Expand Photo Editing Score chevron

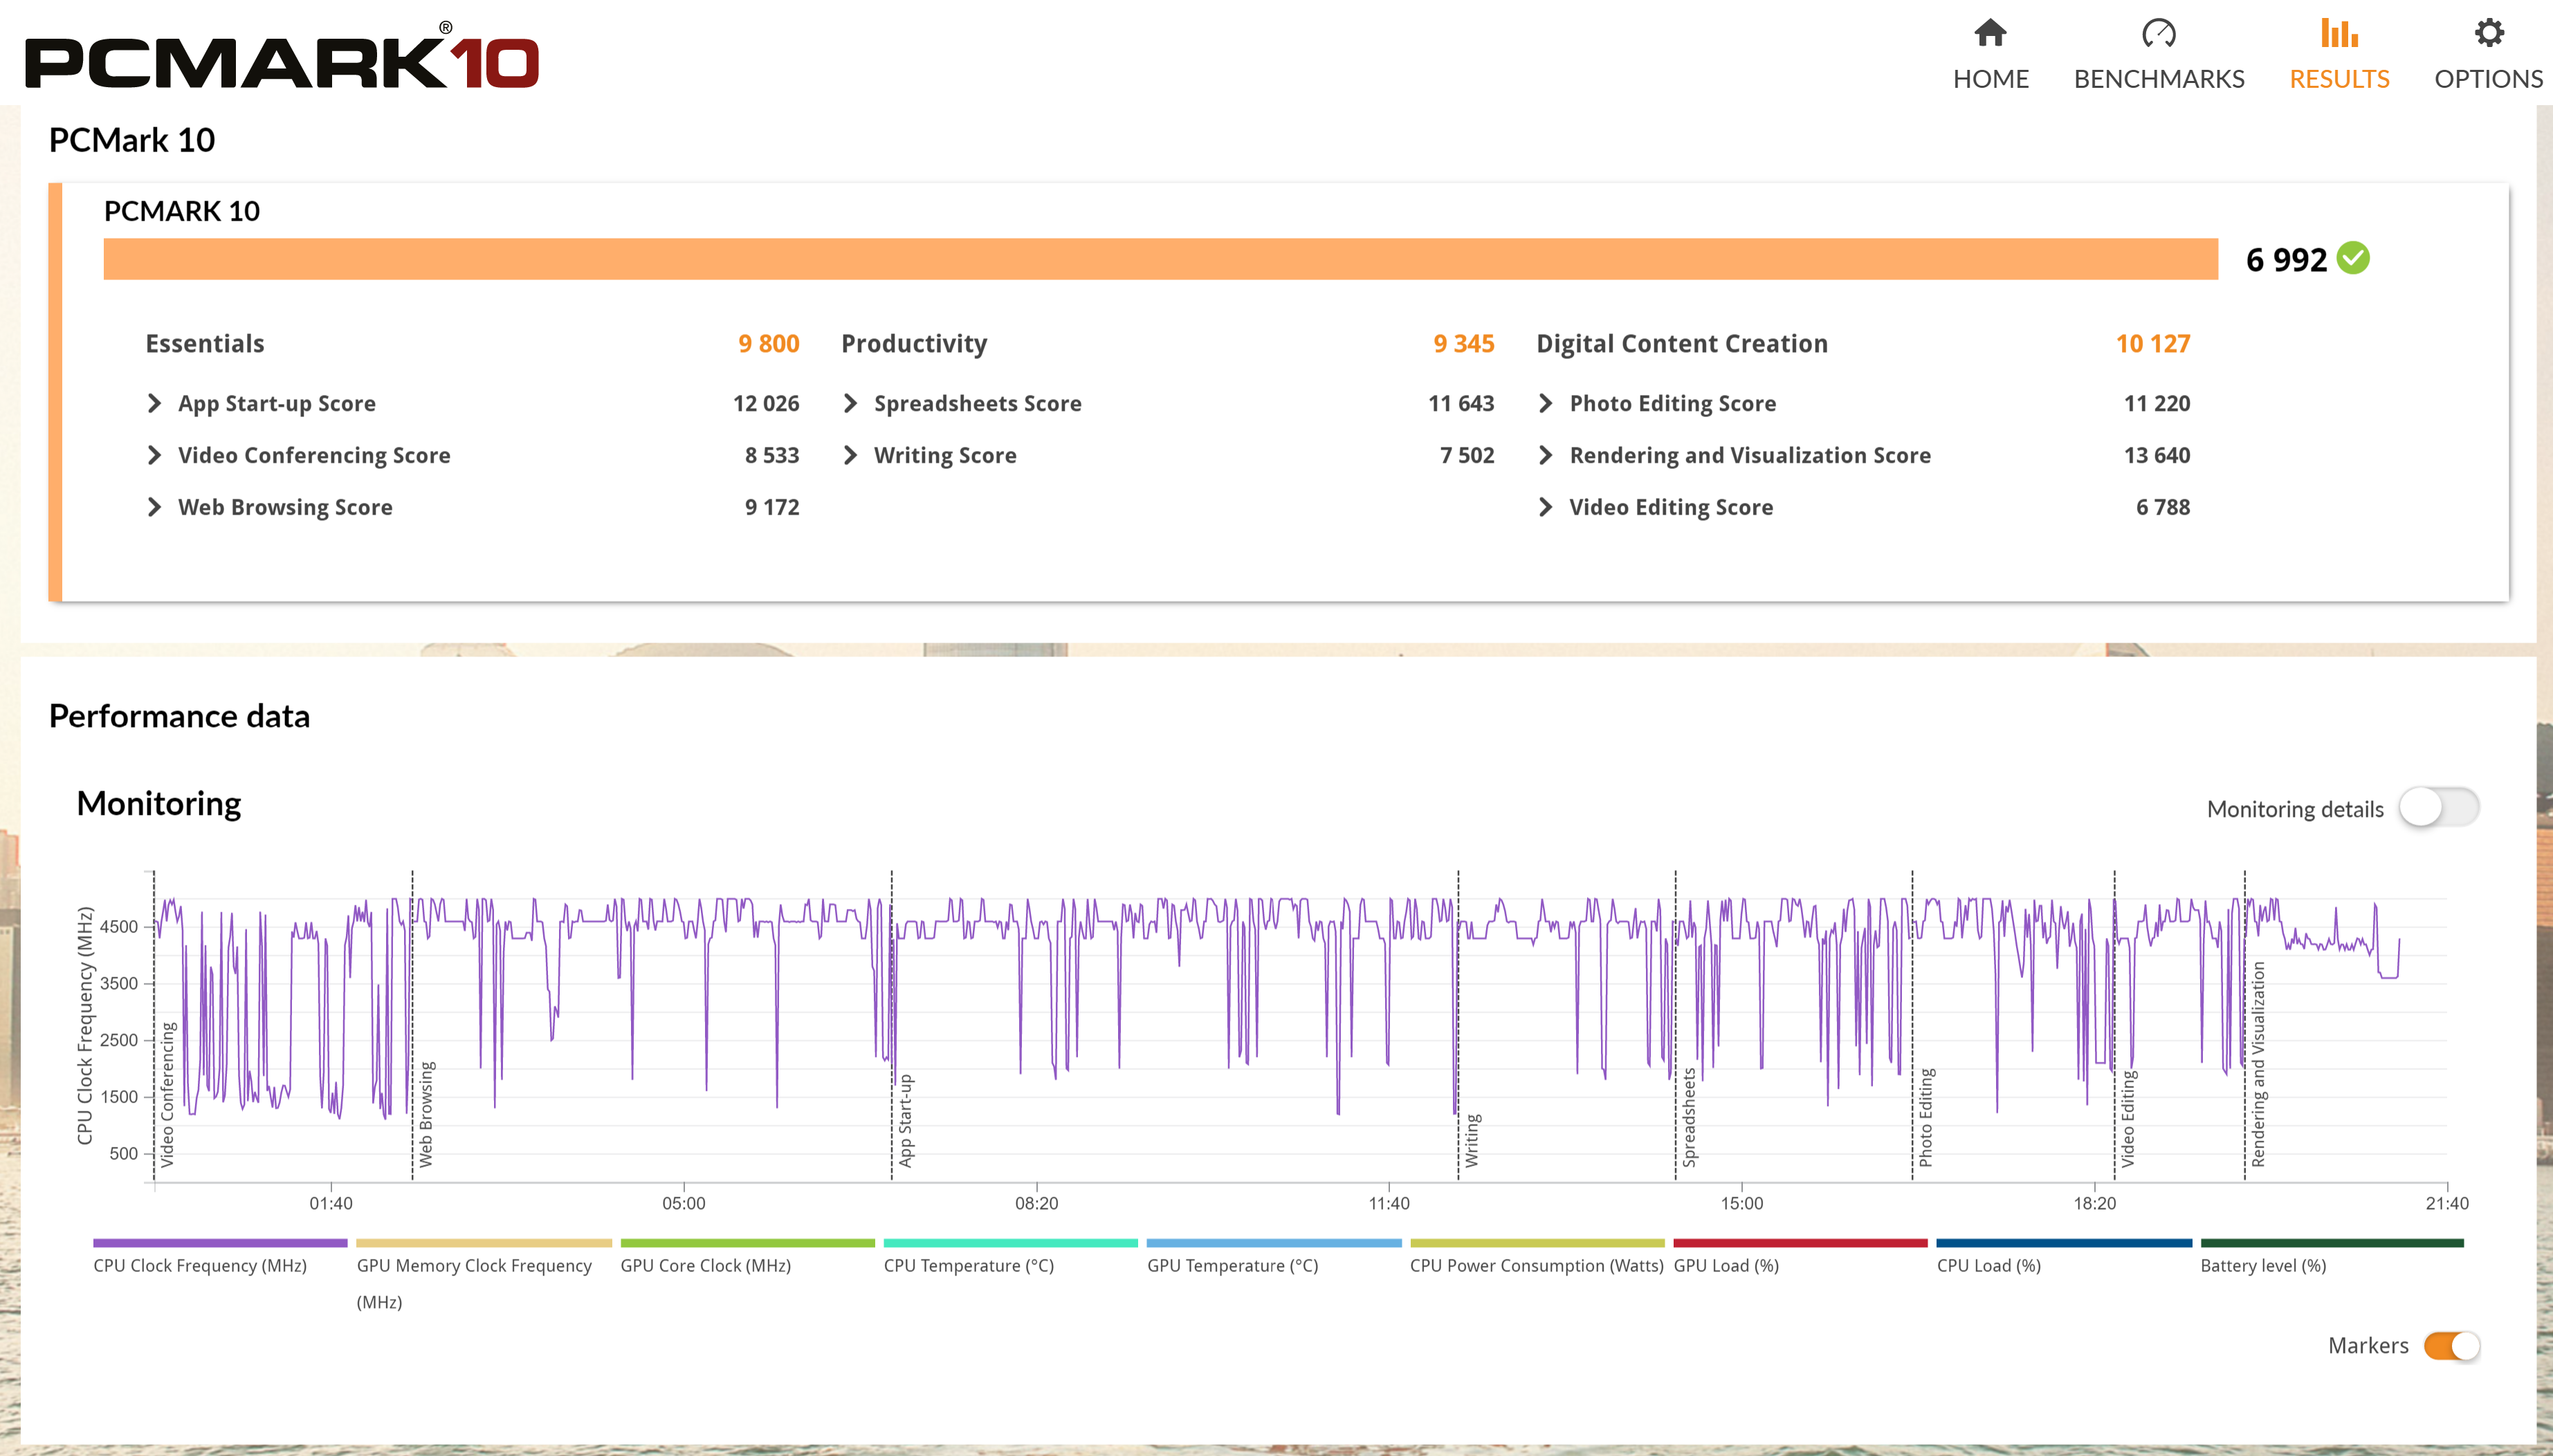(1545, 403)
